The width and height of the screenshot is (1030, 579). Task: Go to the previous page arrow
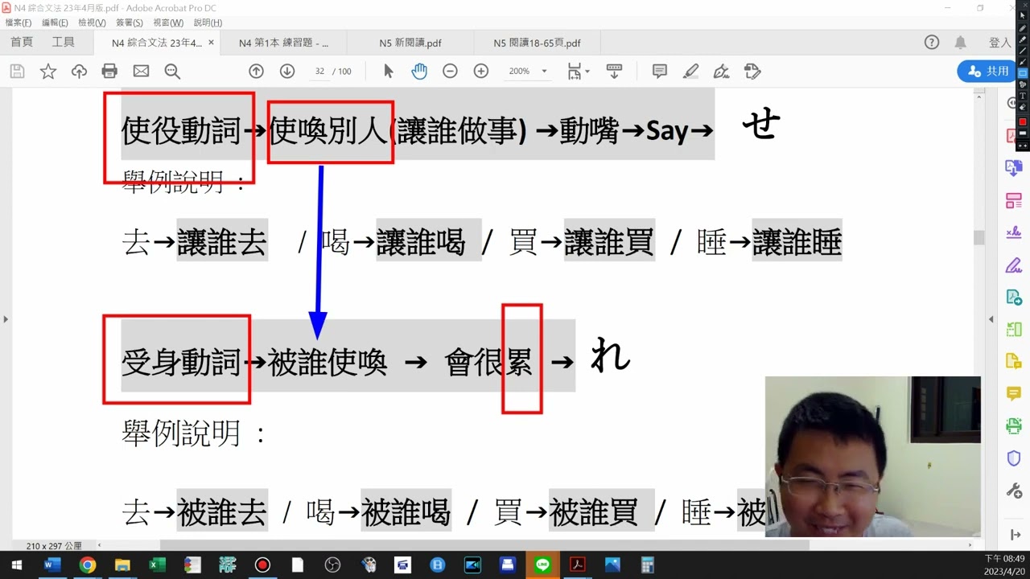(256, 72)
